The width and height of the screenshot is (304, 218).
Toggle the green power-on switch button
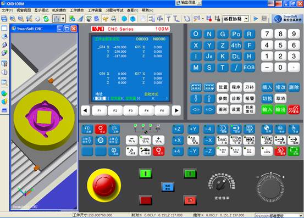pos(146,174)
